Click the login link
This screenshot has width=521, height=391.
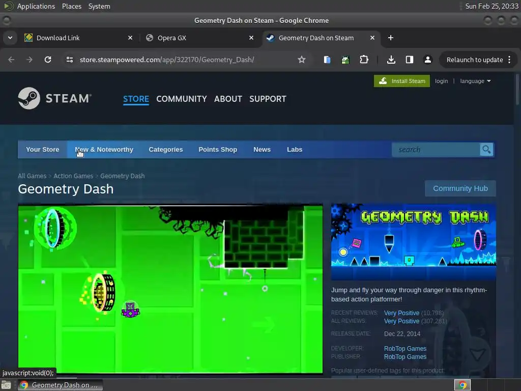(x=441, y=81)
